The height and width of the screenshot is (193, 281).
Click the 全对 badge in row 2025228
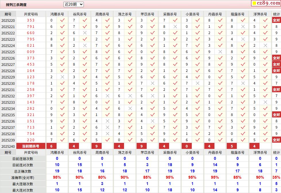click(276, 71)
